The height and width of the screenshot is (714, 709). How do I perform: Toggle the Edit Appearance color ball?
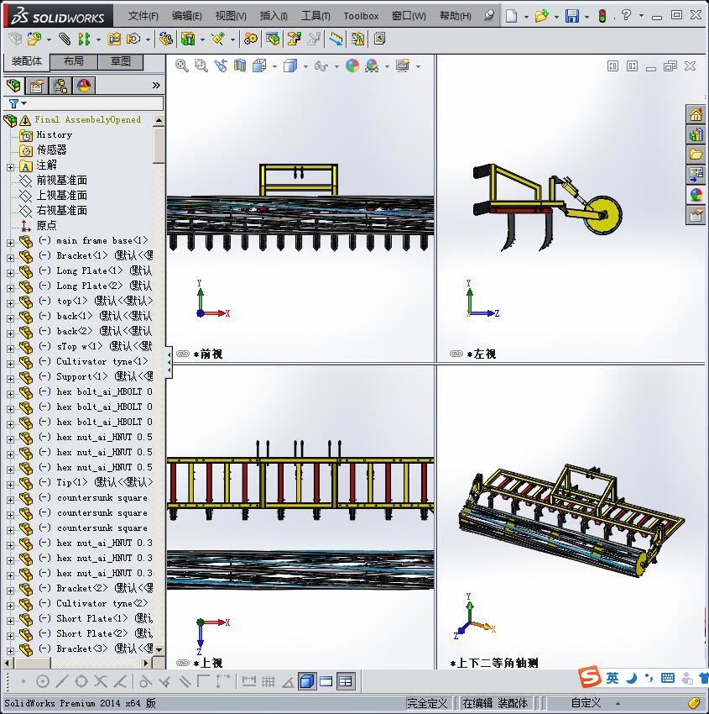[352, 66]
